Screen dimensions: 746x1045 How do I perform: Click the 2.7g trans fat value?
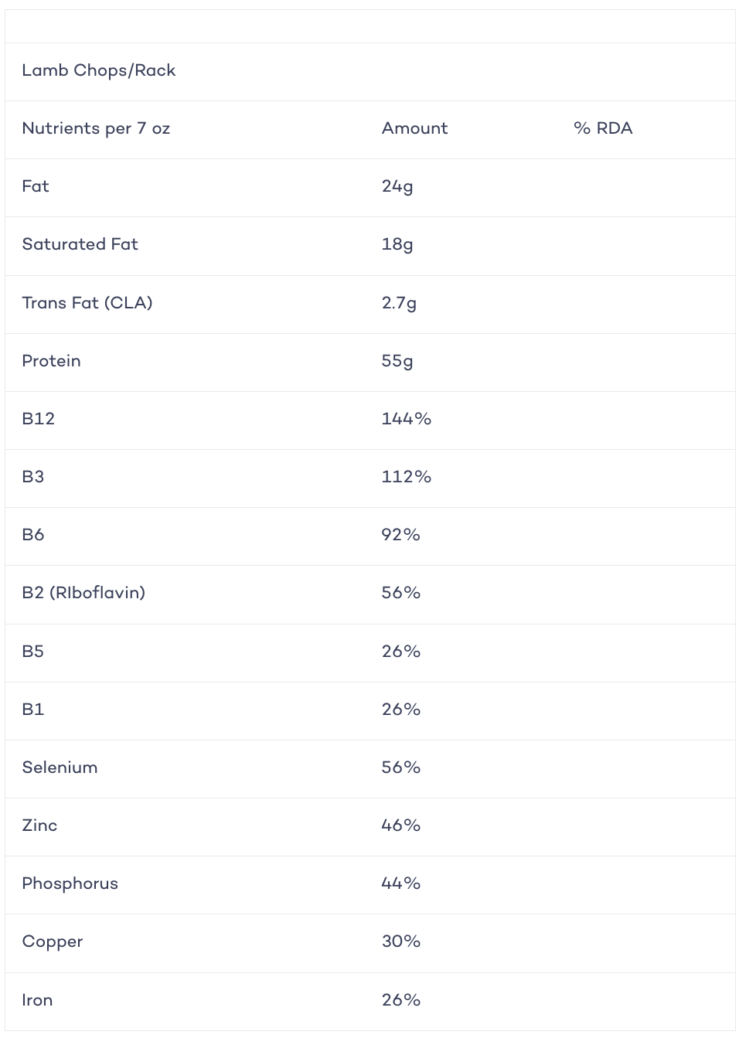(399, 303)
